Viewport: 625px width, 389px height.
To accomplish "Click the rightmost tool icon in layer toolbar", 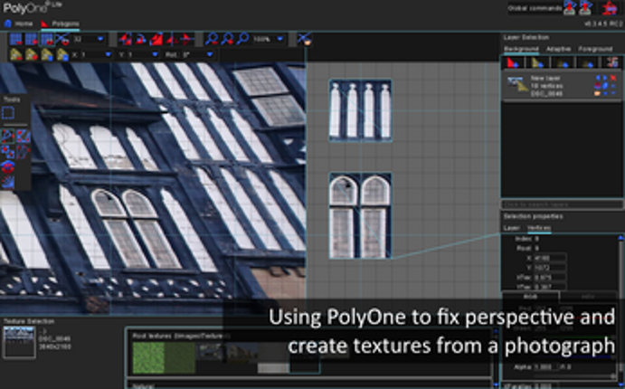I will point(612,62).
